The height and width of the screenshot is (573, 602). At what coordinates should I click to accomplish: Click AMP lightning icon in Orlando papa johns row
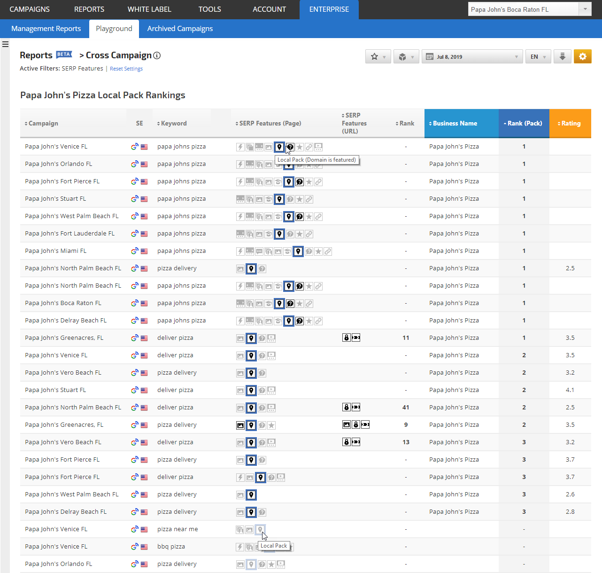point(240,165)
